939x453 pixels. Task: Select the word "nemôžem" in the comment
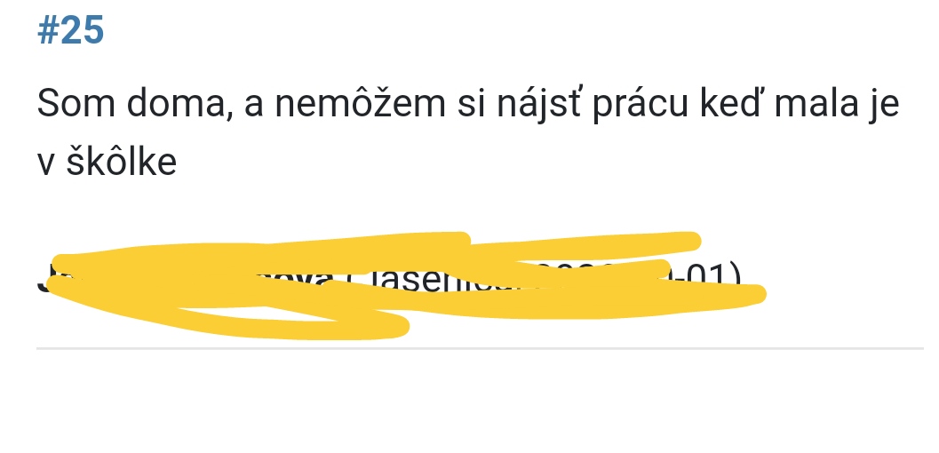click(x=360, y=102)
